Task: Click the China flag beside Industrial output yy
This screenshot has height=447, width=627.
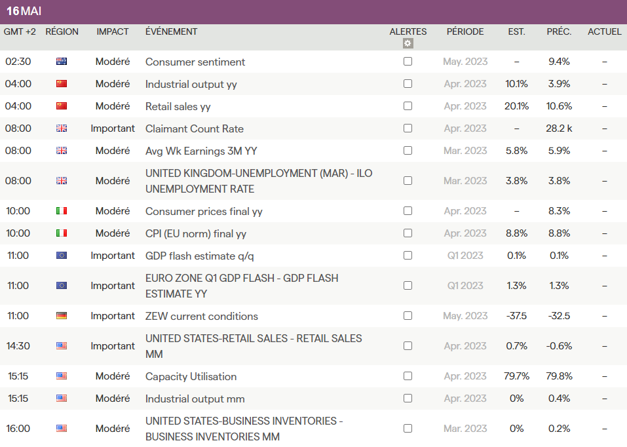Action: click(x=62, y=84)
